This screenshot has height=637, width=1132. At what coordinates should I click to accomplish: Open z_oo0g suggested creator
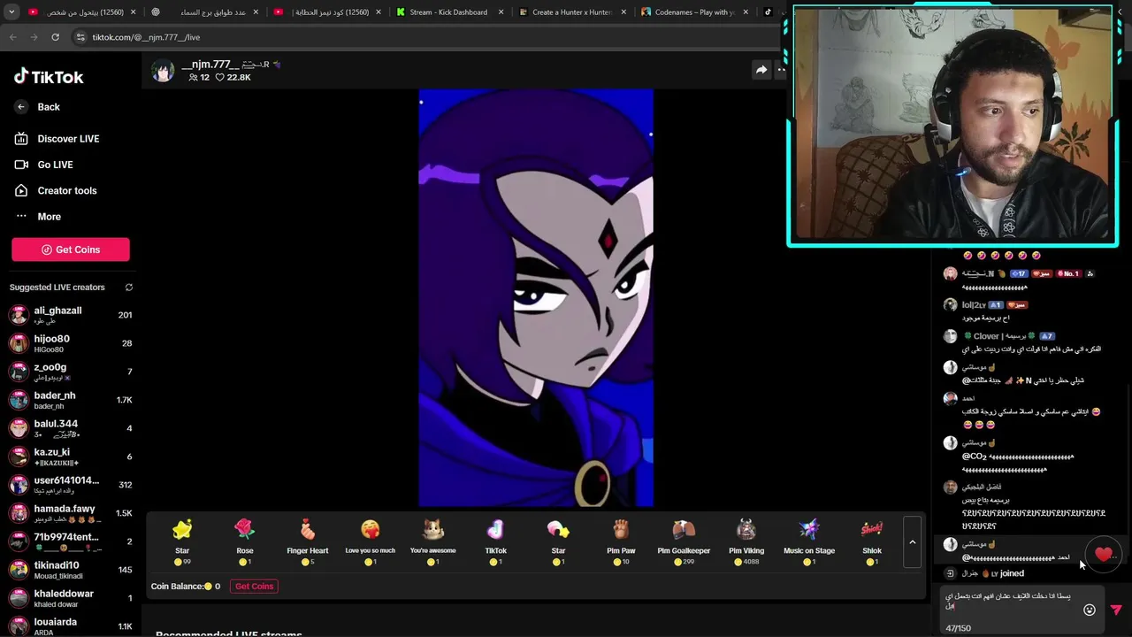pyautogui.click(x=71, y=372)
